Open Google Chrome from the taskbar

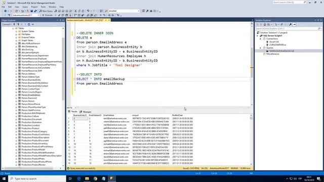tap(95, 178)
